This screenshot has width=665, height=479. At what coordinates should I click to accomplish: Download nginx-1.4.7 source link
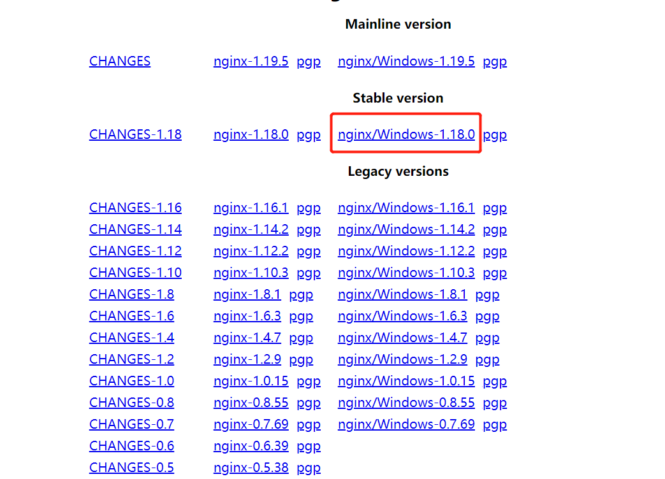[x=247, y=338]
